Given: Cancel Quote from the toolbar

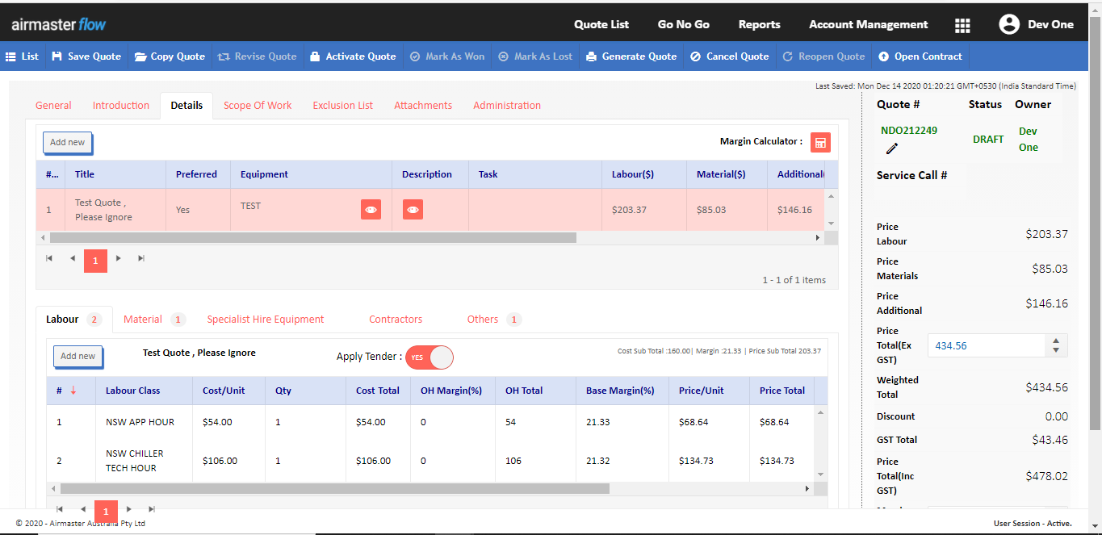Looking at the screenshot, I should tap(730, 56).
